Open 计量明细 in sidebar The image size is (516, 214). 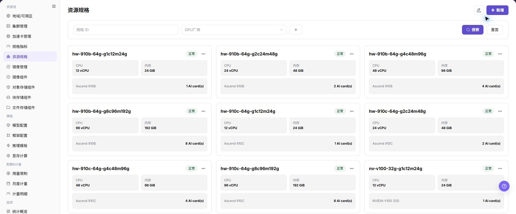click(30, 194)
